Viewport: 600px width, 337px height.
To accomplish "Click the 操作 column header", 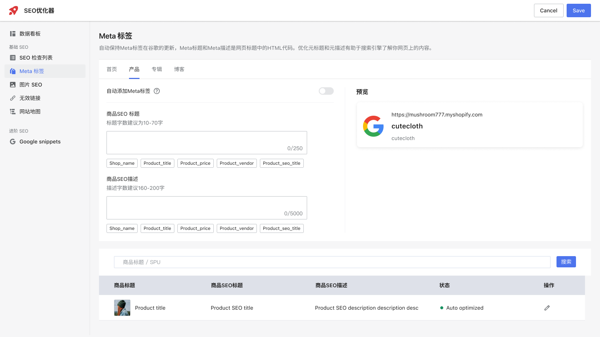I will [x=549, y=285].
